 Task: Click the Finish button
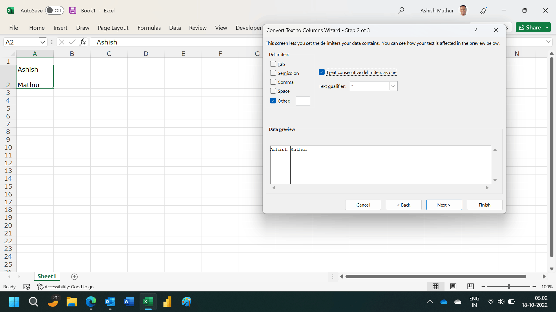click(x=484, y=205)
